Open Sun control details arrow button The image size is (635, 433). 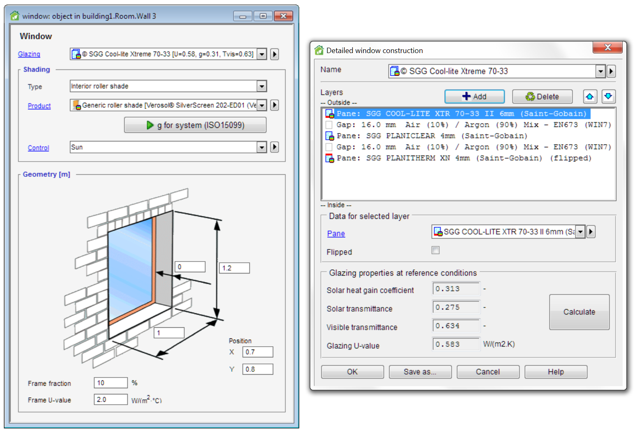tap(275, 147)
